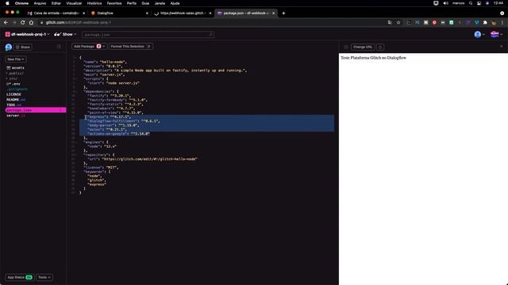Screen dimensions: 508x285
Task: Click the translate page icon
Action: [x=390, y=23]
